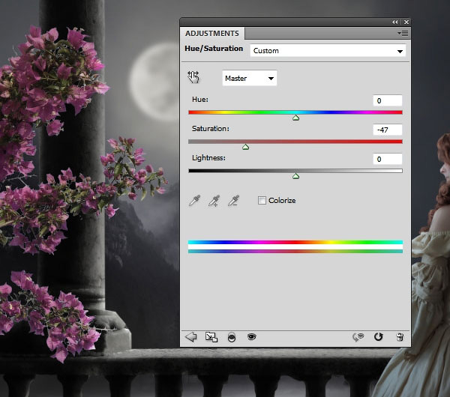Click the upper color spectrum bar
Screen dimensions: 450x397
[x=295, y=242]
